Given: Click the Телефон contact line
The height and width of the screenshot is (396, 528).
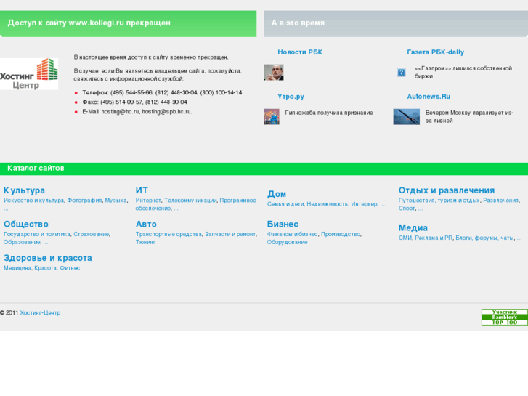Looking at the screenshot, I should click(x=162, y=92).
